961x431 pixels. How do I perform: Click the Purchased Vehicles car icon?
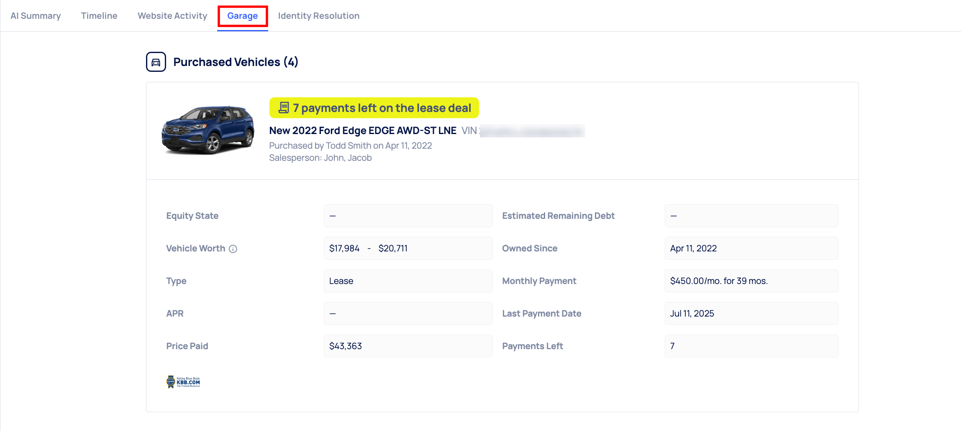(156, 62)
